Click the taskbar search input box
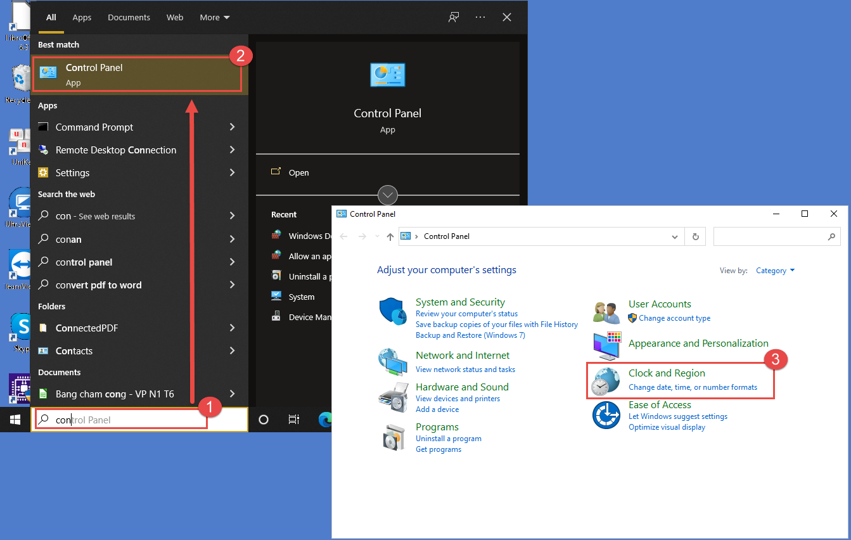851x540 pixels. 139,420
